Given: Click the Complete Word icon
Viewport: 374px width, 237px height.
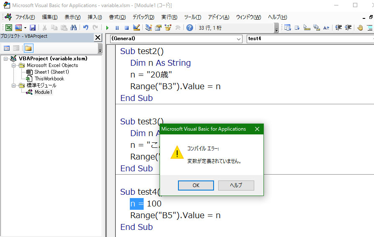Looking at the screenshot, I should pos(326,28).
